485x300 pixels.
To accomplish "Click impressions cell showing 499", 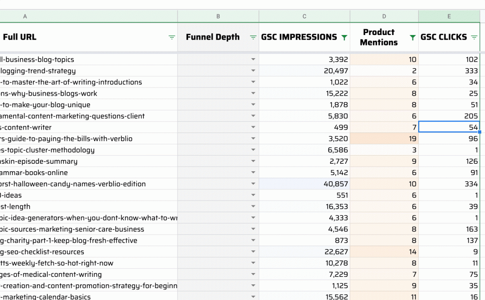I will click(305, 127).
